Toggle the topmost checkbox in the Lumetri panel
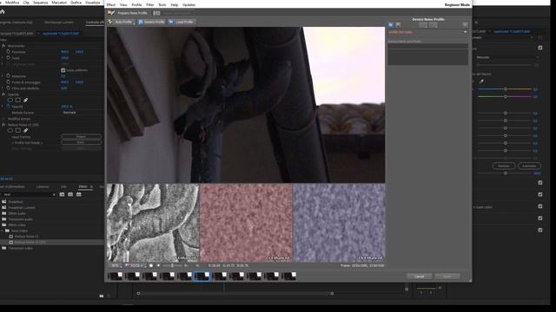Screen dimensions: 556x312 click(x=540, y=48)
